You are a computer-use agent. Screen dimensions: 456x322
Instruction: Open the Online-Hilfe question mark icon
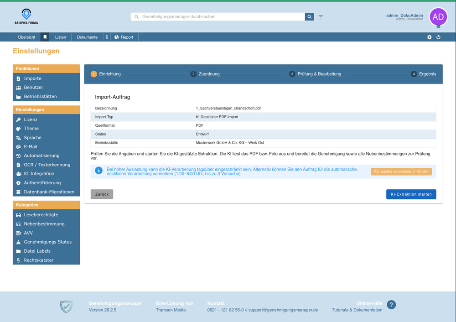pos(391,305)
